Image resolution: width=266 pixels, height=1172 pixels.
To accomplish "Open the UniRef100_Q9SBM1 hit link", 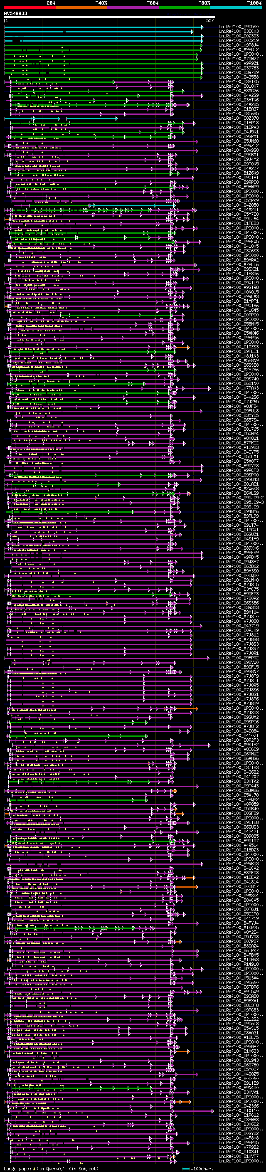I will tap(239, 155).
